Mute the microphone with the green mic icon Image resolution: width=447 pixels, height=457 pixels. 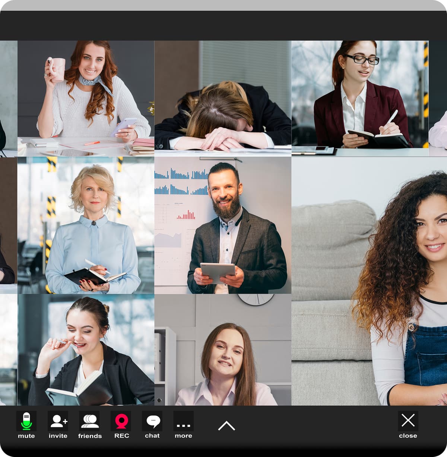pos(26,421)
